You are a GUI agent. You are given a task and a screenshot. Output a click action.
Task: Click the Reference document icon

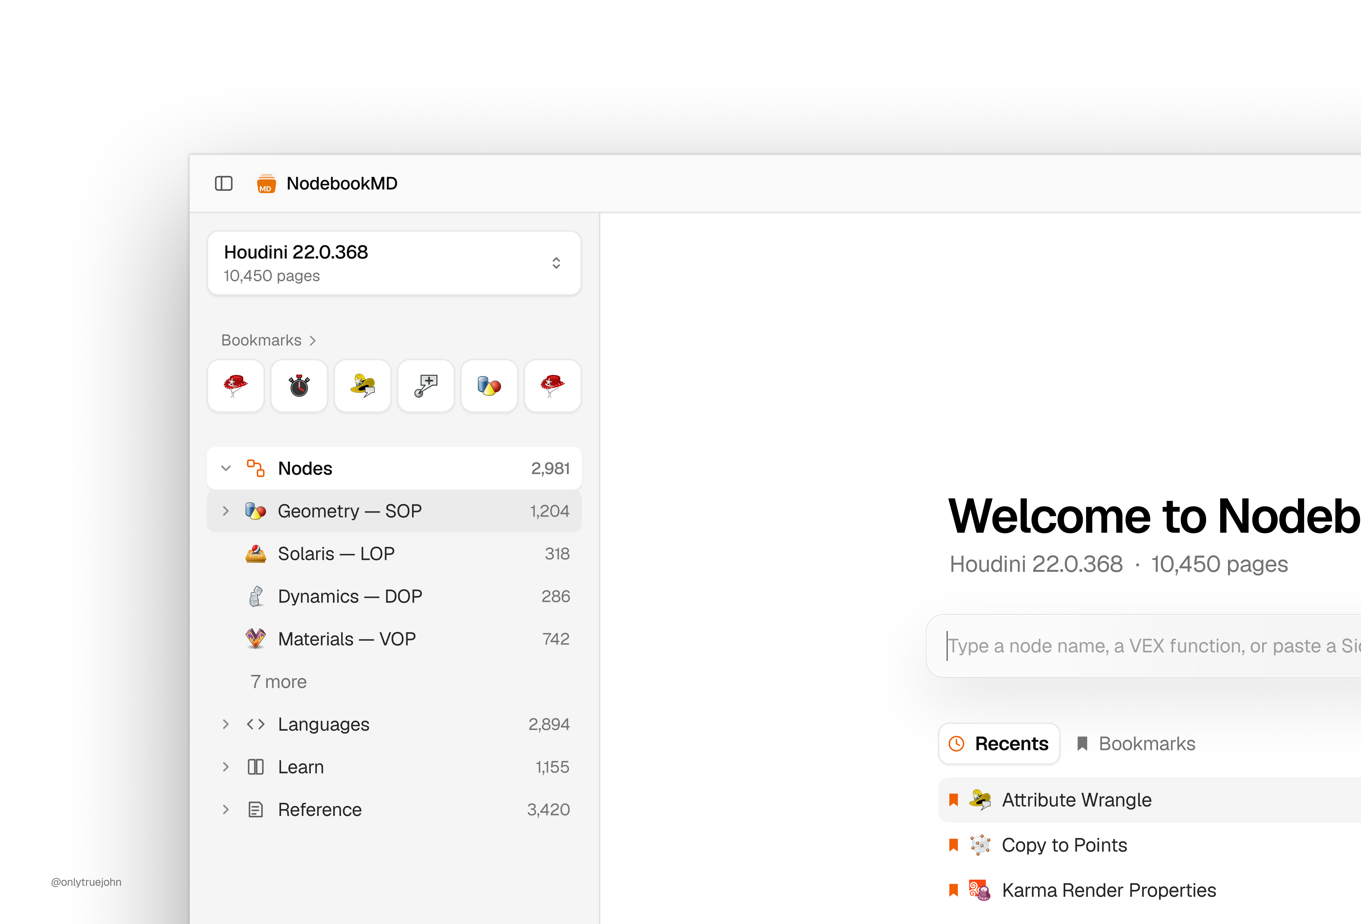point(255,810)
